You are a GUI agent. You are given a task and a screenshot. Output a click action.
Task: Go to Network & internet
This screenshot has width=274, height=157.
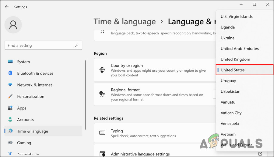click(x=43, y=85)
